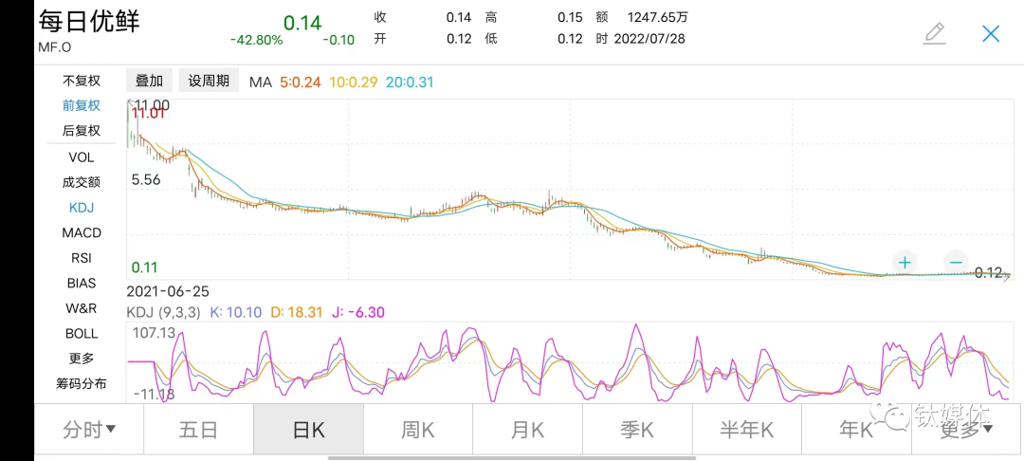The image size is (1024, 461).
Task: Tap the 0.11 low price axis label
Action: (144, 267)
